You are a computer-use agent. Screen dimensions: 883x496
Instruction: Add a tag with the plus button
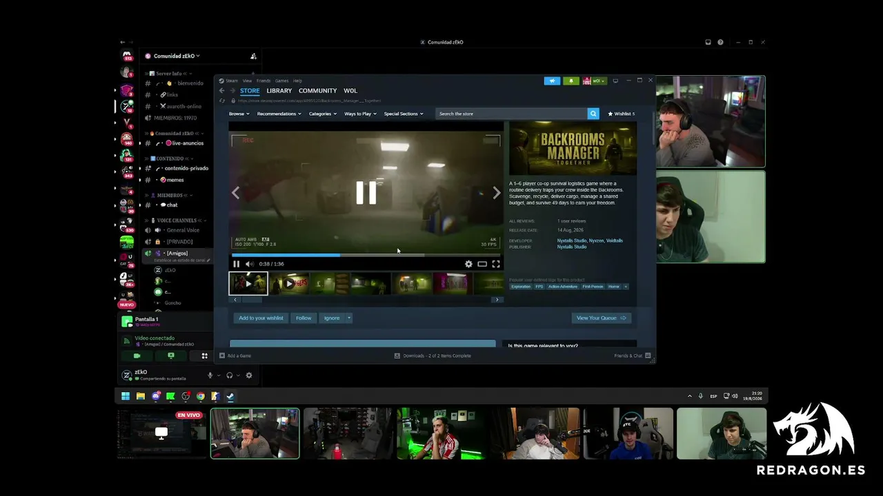click(x=626, y=287)
